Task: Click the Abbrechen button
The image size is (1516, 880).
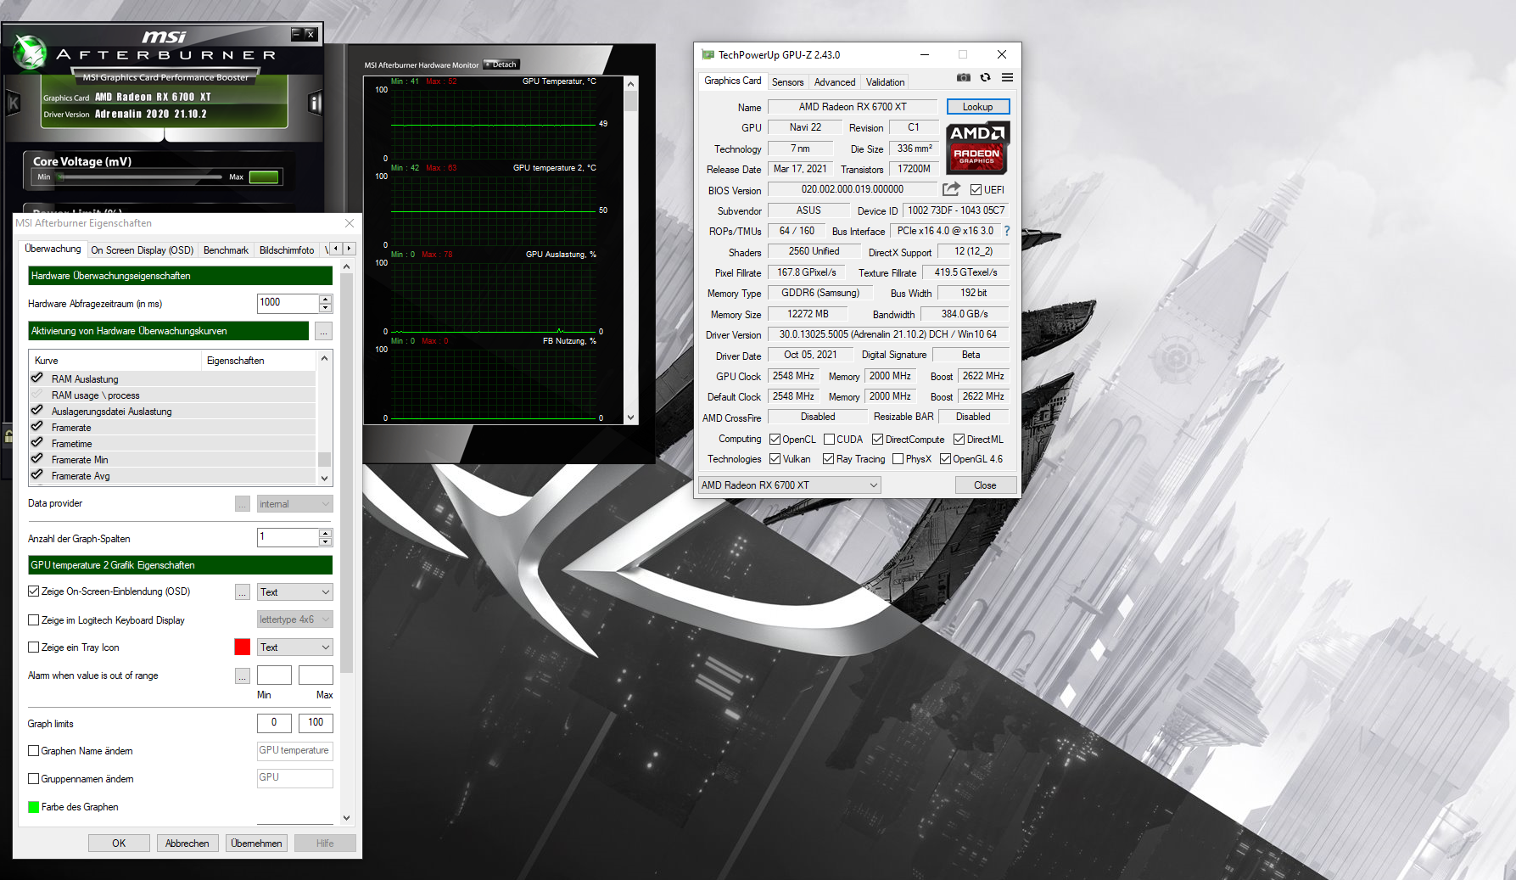Action: 187,844
